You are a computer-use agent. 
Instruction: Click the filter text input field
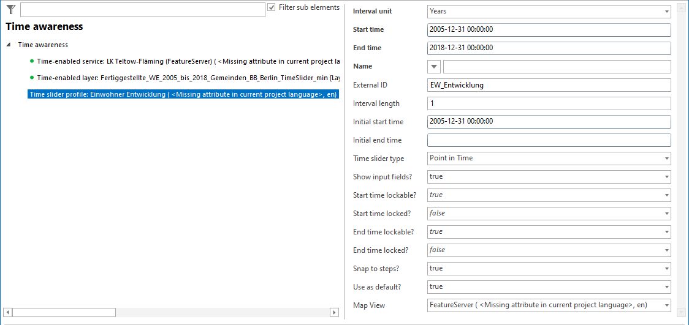pyautogui.click(x=143, y=10)
